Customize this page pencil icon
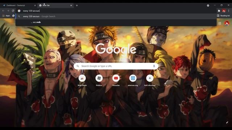Viewport: 232px width, 130px height. click(x=227, y=122)
